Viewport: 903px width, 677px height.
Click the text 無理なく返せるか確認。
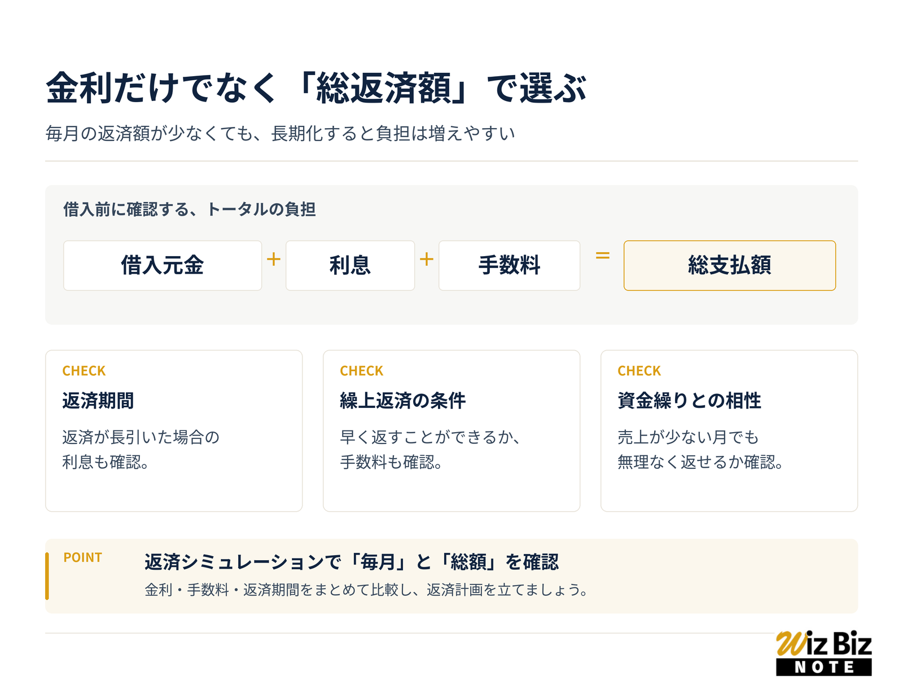tap(700, 462)
